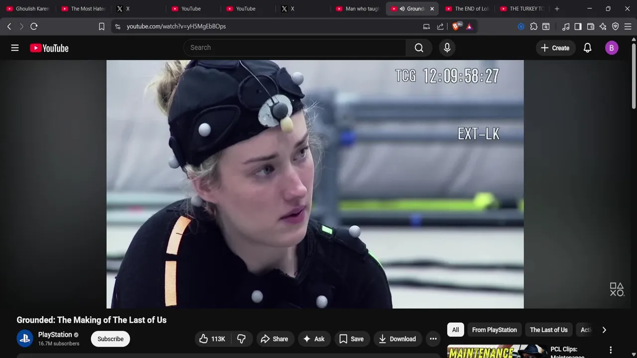
Task: Open PCL Clips Maintenance thumbnail
Action: click(x=497, y=351)
